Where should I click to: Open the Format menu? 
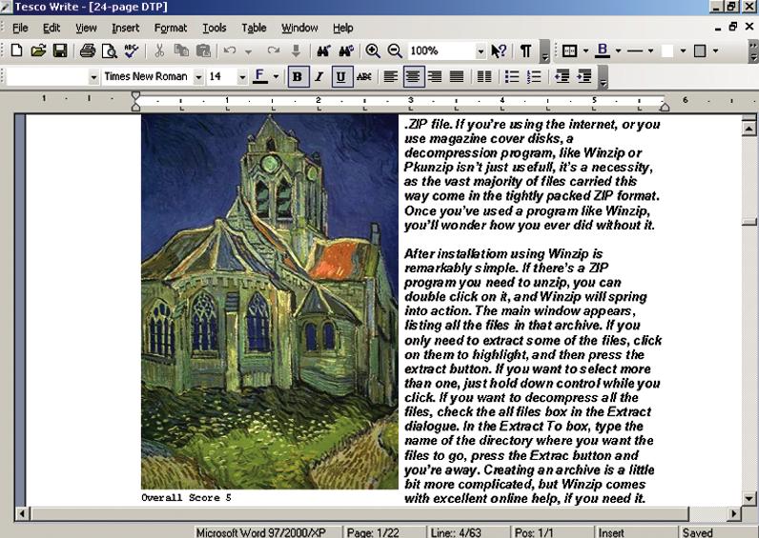click(x=171, y=28)
